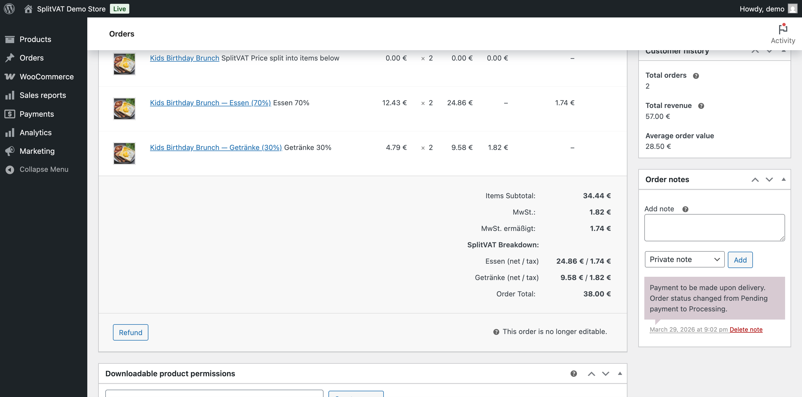Go to Products in sidebar

(35, 39)
